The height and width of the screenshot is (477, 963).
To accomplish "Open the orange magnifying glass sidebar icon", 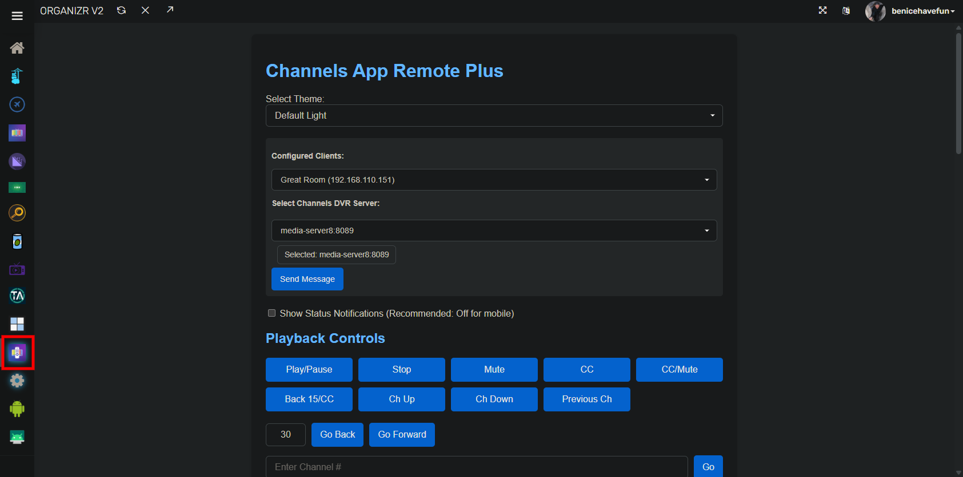I will [17, 213].
